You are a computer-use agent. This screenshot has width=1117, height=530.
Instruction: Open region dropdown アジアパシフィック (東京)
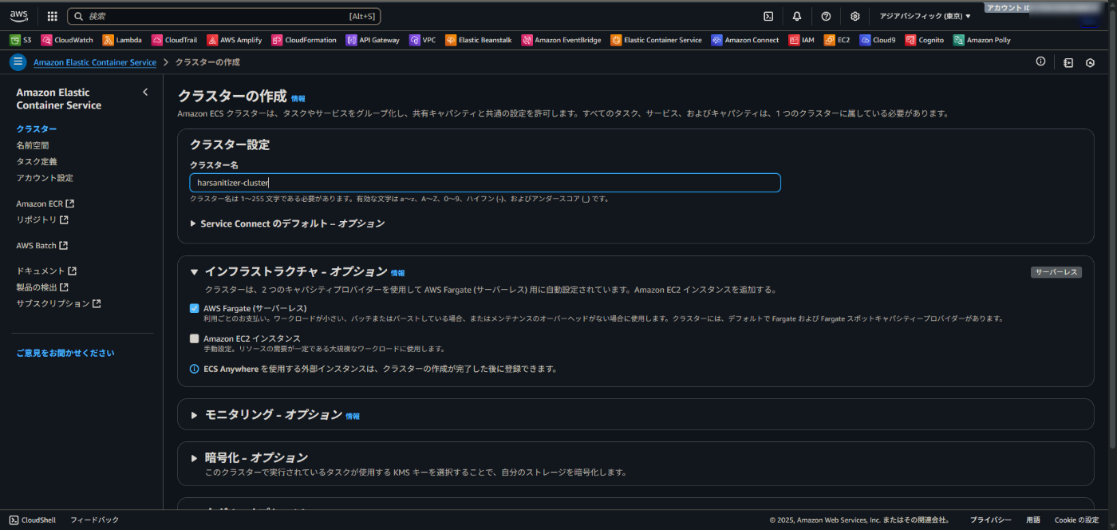pos(925,16)
